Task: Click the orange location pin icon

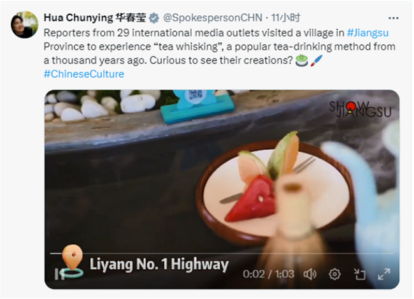Action: point(73,261)
